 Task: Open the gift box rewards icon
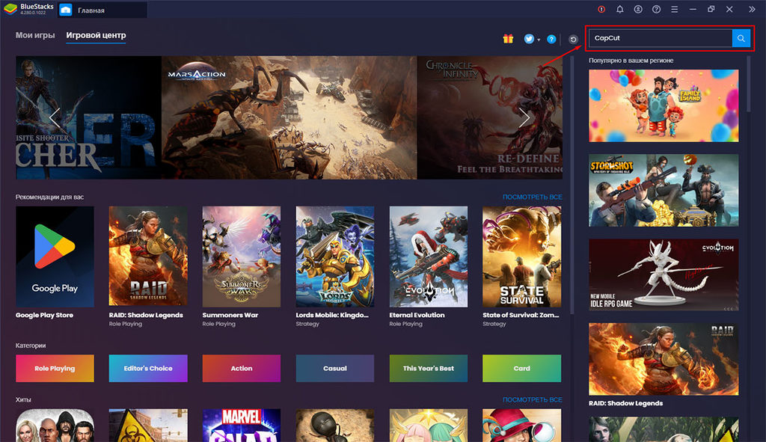[508, 39]
